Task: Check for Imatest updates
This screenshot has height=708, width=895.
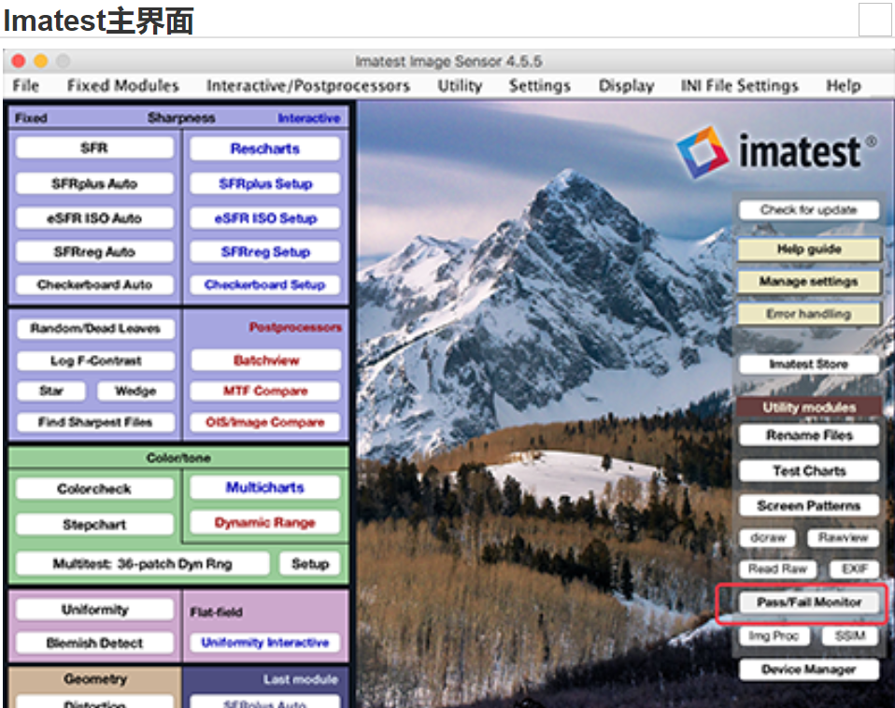Action: point(807,209)
